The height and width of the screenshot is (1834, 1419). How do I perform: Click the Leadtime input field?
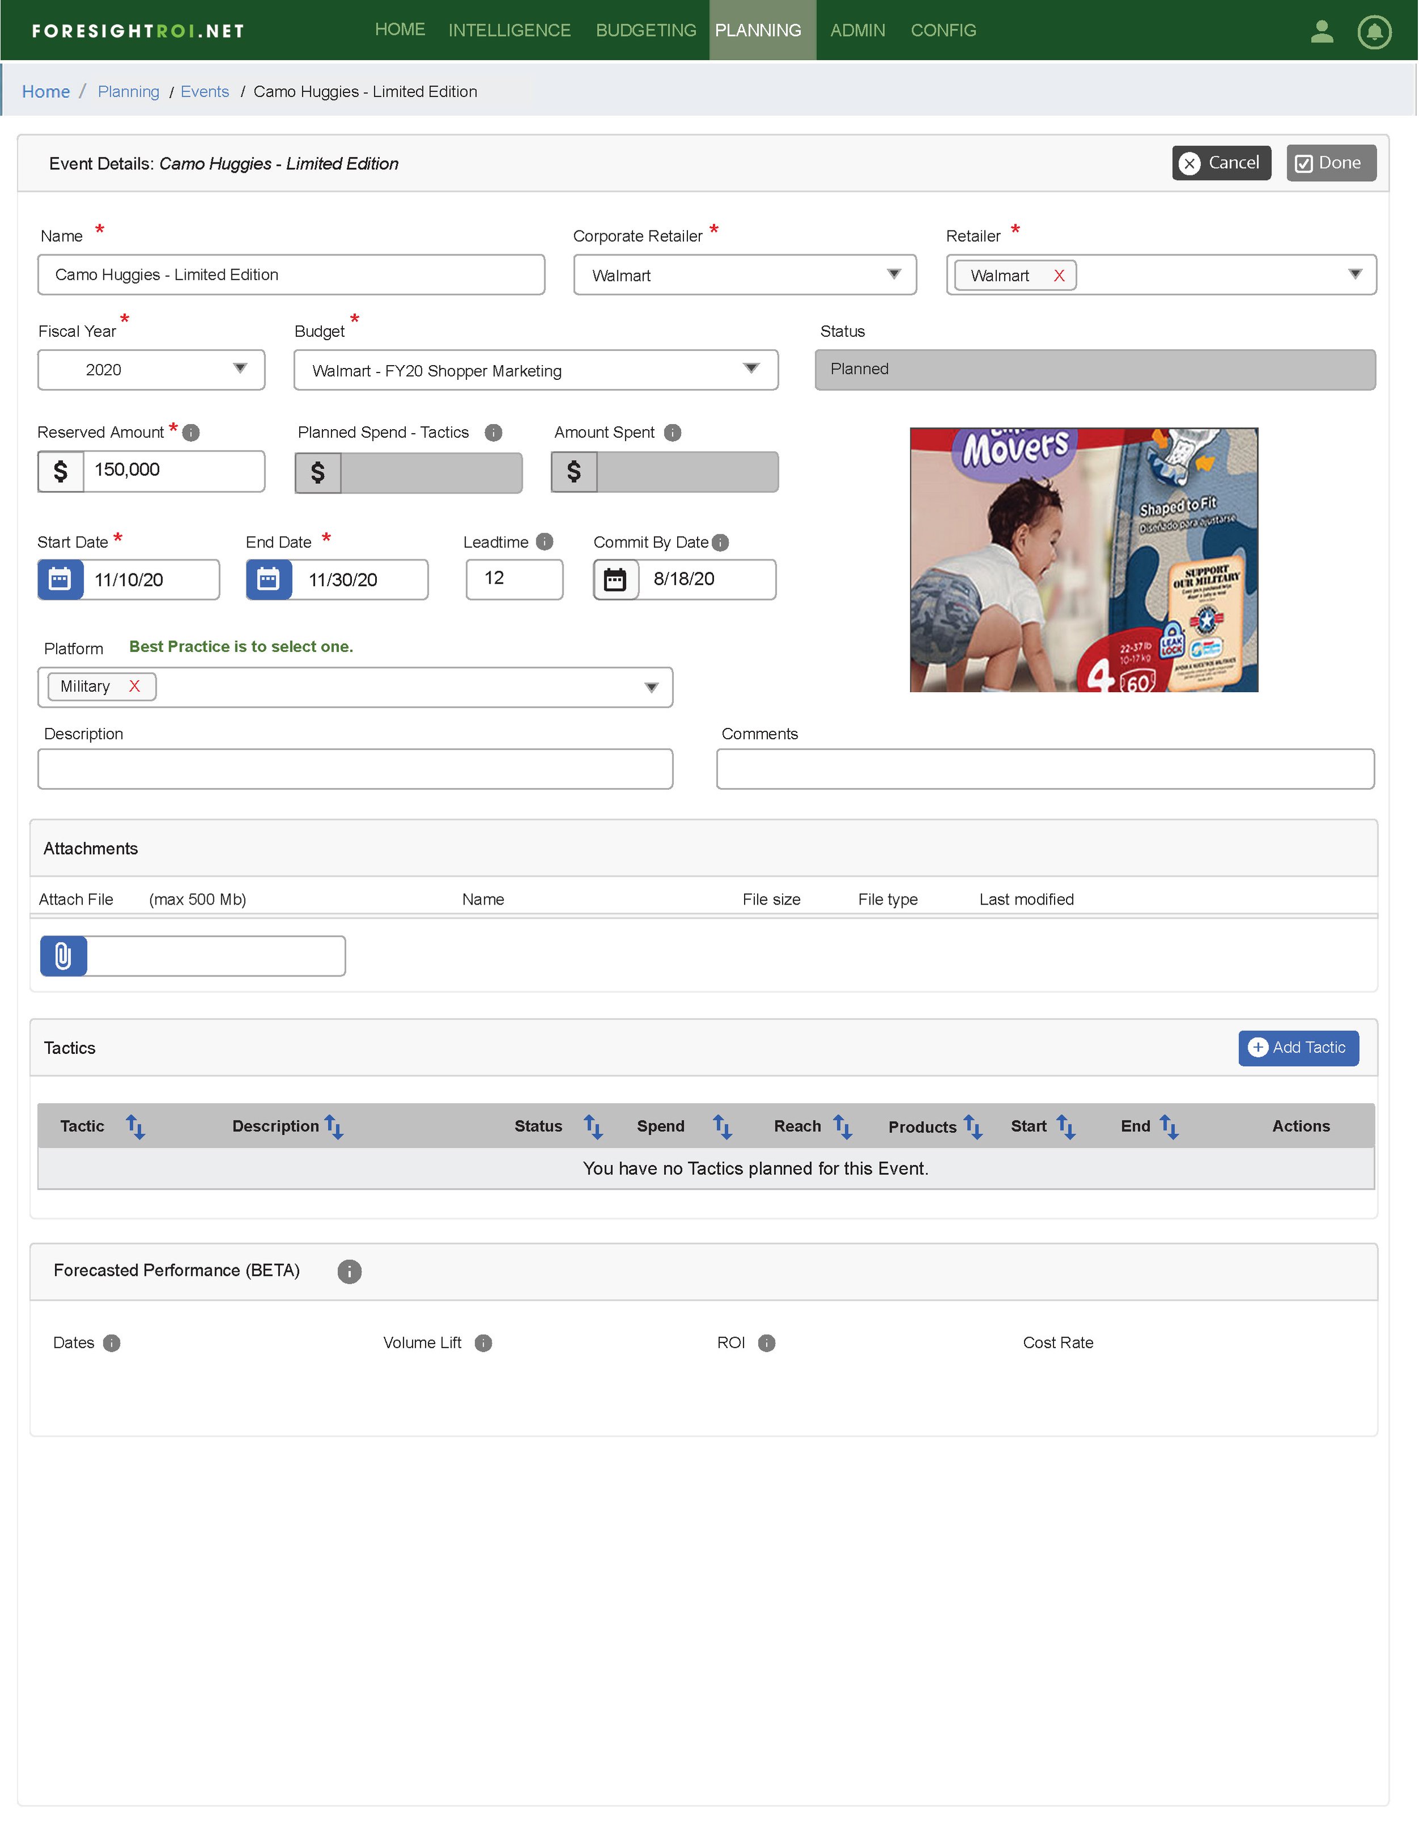pos(515,579)
